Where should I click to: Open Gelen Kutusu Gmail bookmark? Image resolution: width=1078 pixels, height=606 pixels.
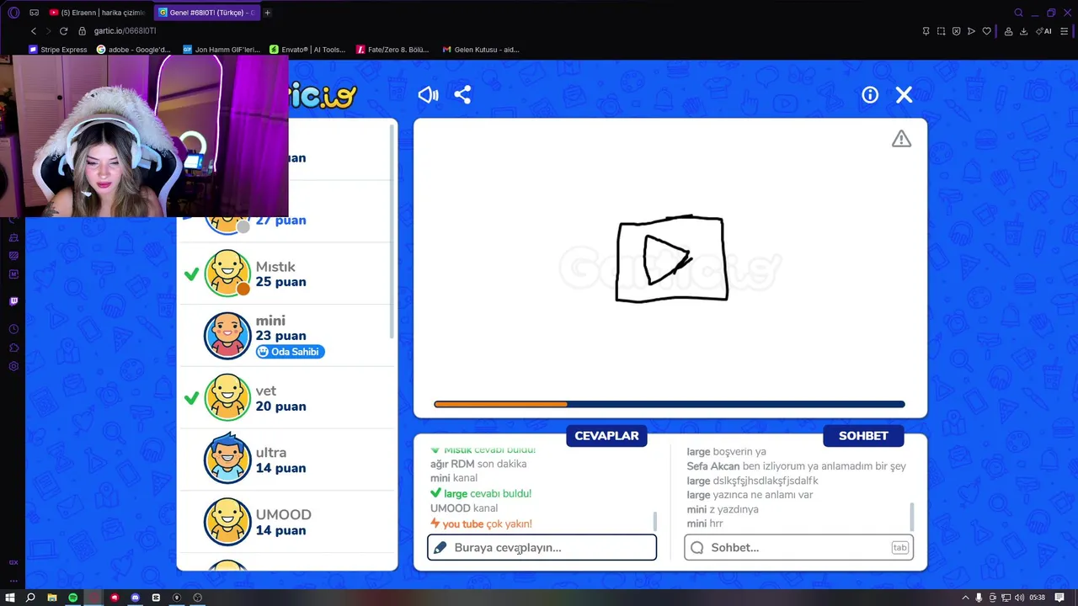(x=481, y=50)
